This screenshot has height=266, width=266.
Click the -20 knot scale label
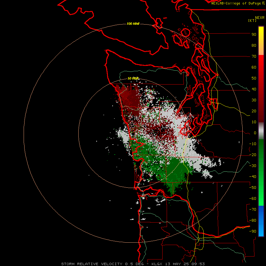pos(253,155)
